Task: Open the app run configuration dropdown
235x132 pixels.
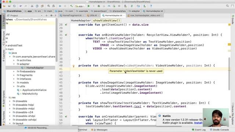Action: click(x=80, y=6)
